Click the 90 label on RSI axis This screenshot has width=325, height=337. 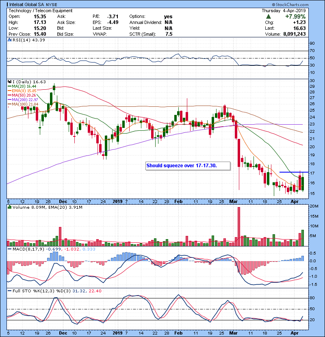312,43
